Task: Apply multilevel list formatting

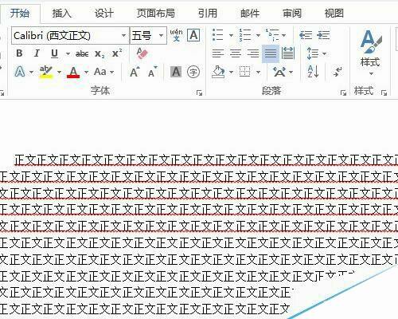Action: tap(272, 35)
